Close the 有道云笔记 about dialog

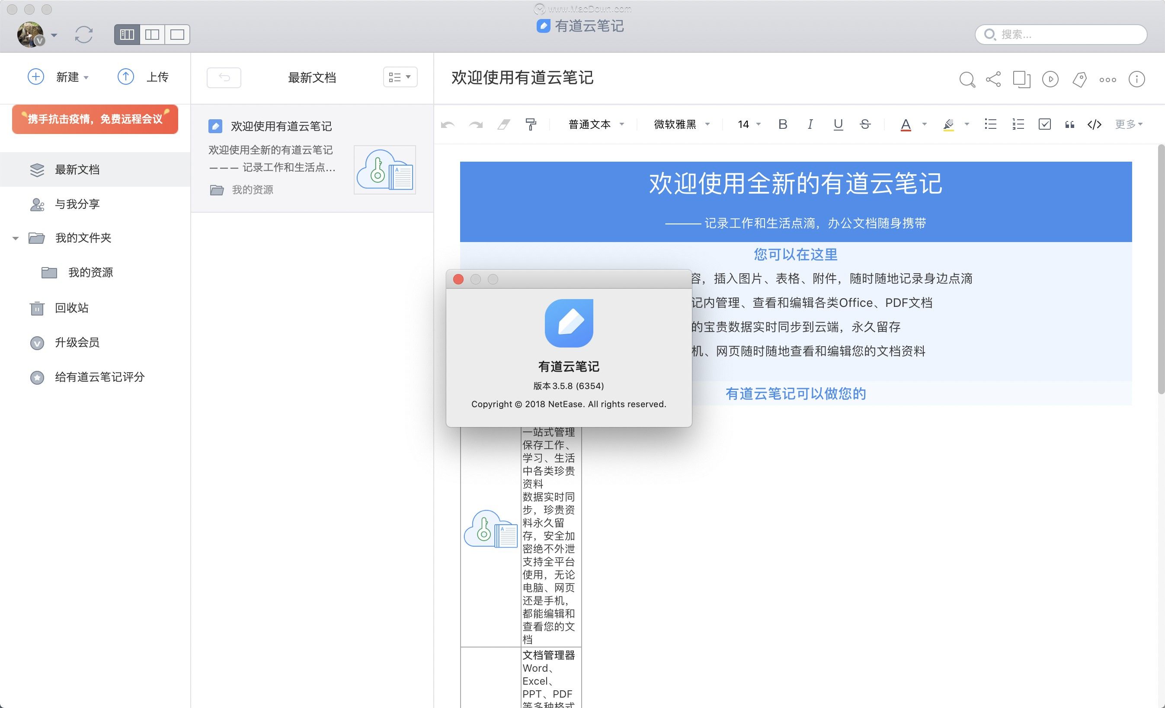pyautogui.click(x=458, y=279)
